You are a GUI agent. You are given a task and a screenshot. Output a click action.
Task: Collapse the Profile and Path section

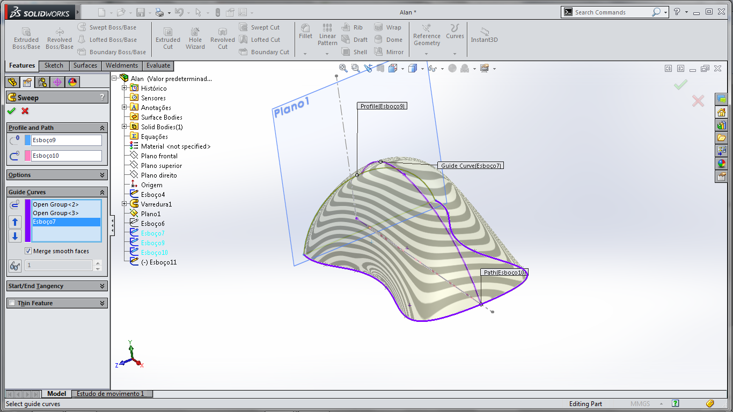coord(102,128)
